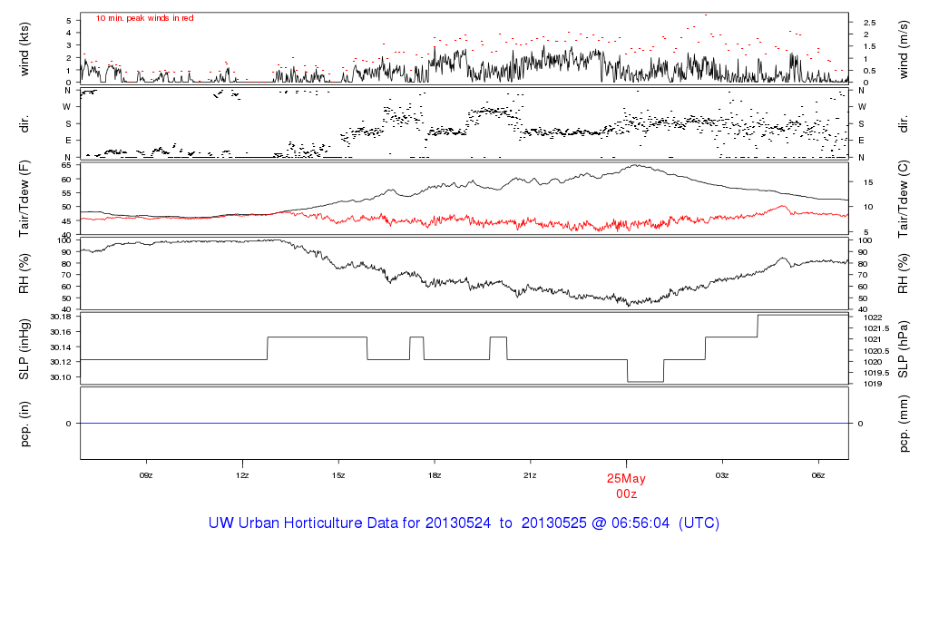Select the '1019.5' hPa tick label
Image resolution: width=929 pixels, height=635 pixels.
click(x=876, y=373)
